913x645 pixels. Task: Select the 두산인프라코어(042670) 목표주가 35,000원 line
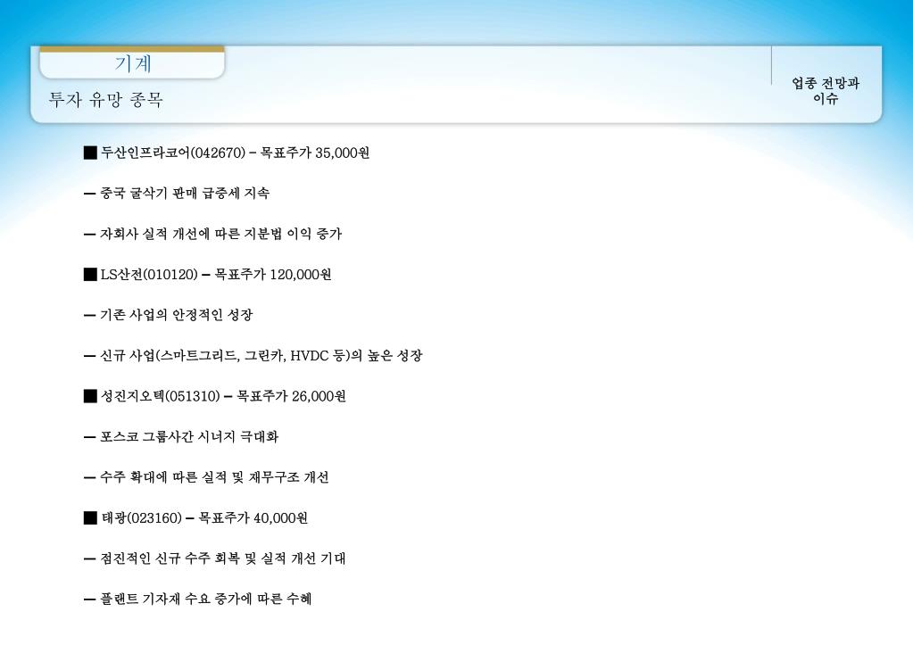click(x=227, y=153)
